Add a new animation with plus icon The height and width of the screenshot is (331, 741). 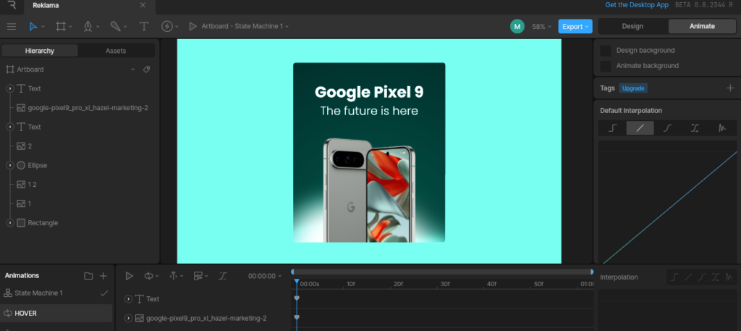pyautogui.click(x=103, y=276)
